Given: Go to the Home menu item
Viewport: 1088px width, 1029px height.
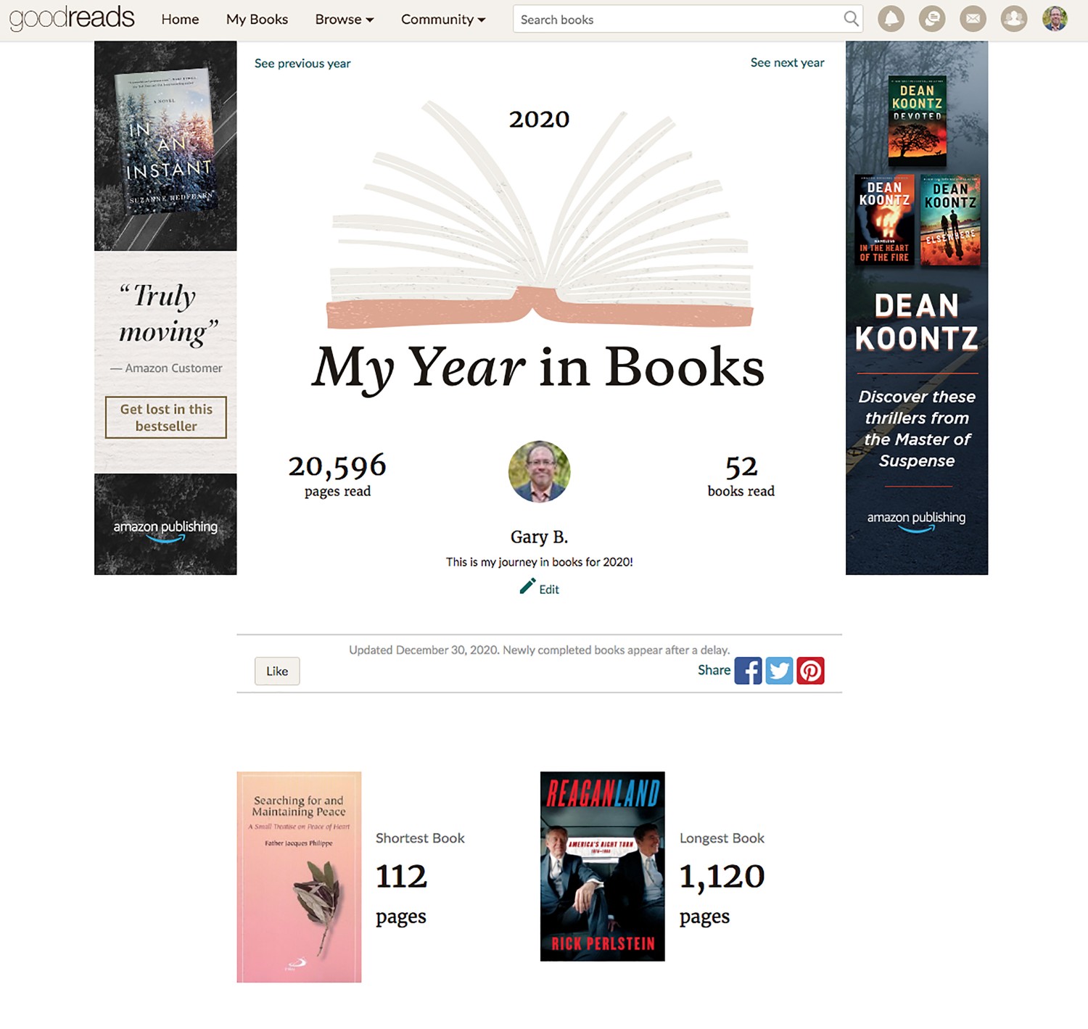Looking at the screenshot, I should point(180,20).
